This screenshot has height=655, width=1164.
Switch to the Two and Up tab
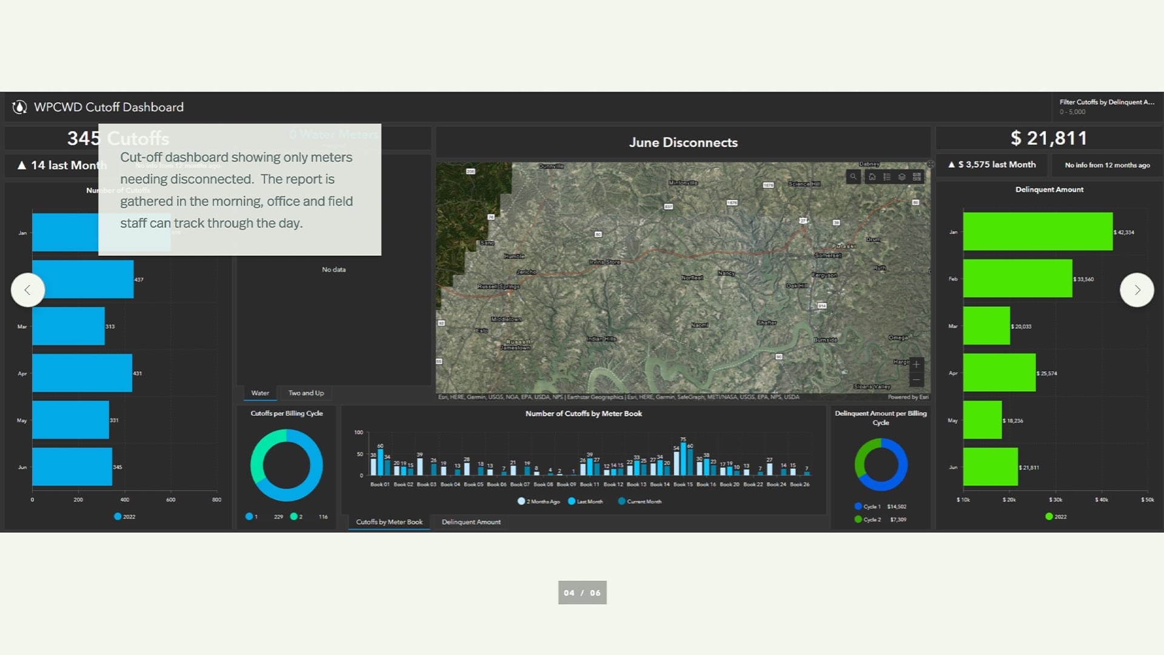306,393
